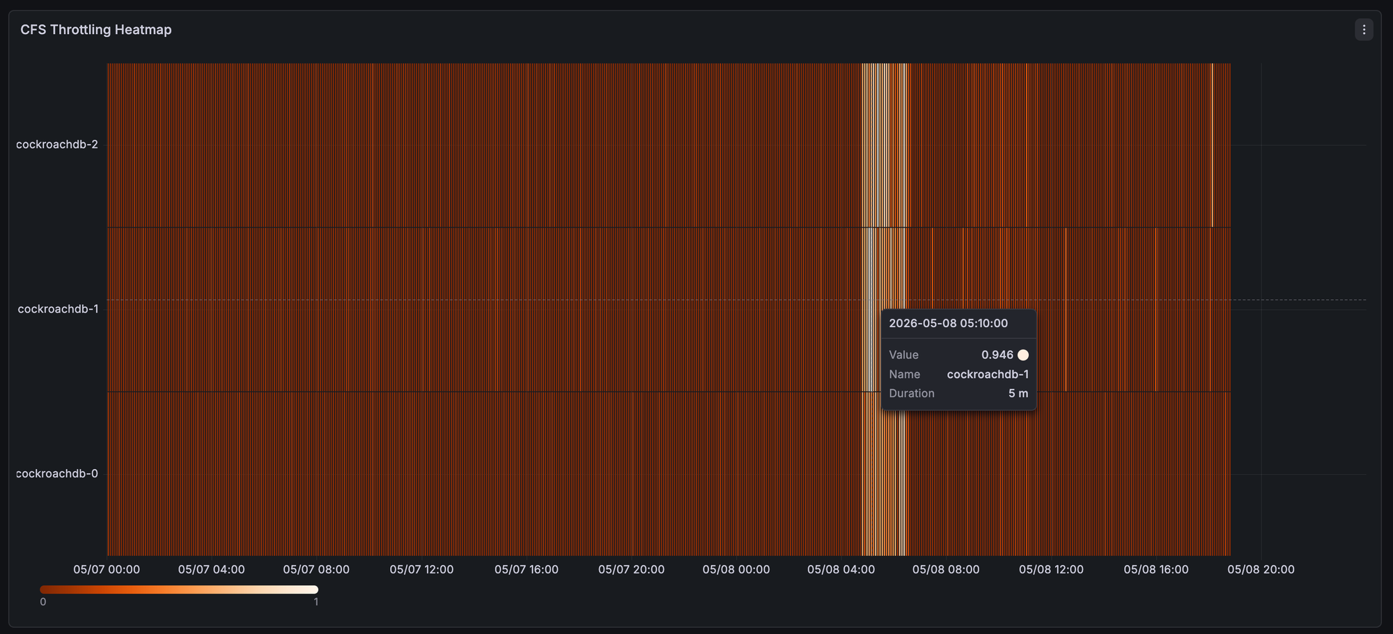Click the 05/07 00:00 axis label
The image size is (1393, 634).
click(107, 569)
